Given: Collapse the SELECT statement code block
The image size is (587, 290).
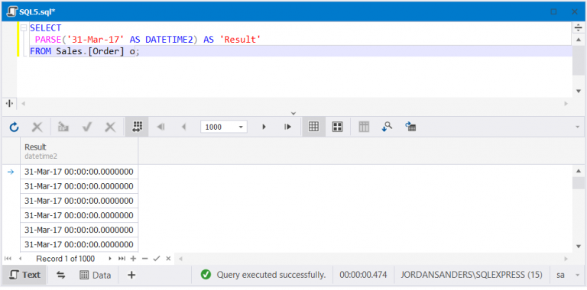Looking at the screenshot, I should (x=23, y=27).
